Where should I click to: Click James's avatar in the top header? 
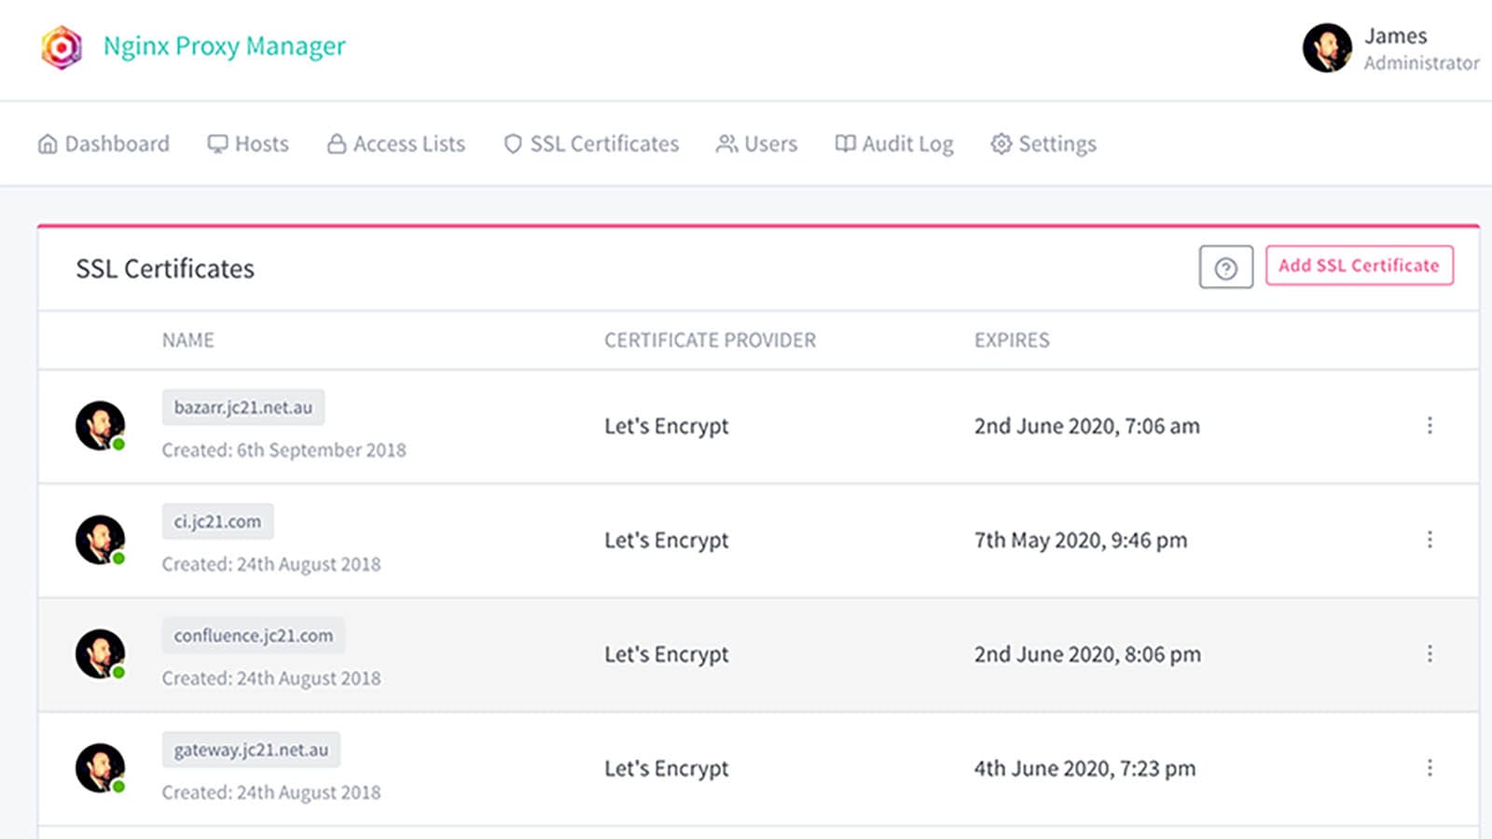pos(1326,48)
